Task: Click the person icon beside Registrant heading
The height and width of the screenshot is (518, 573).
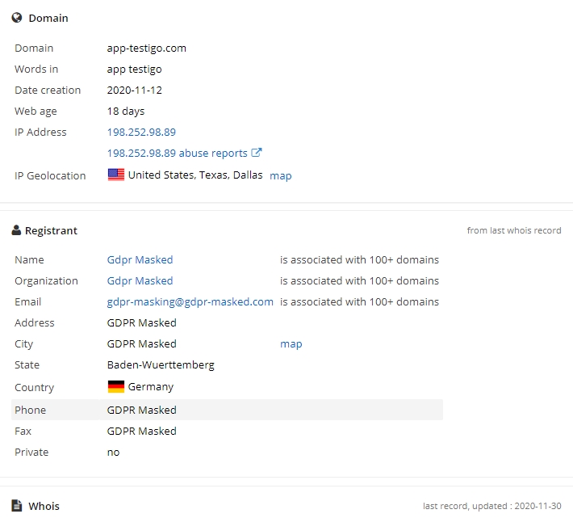Action: 16,230
